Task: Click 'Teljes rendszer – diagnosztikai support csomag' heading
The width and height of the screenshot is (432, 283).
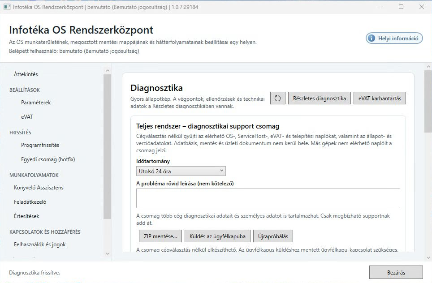Action: (208, 126)
